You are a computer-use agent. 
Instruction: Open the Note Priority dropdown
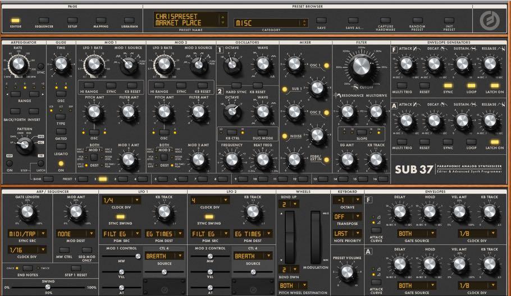[347, 234]
